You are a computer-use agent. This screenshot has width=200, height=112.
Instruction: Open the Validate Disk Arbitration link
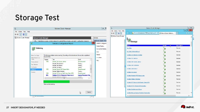pos(133,65)
